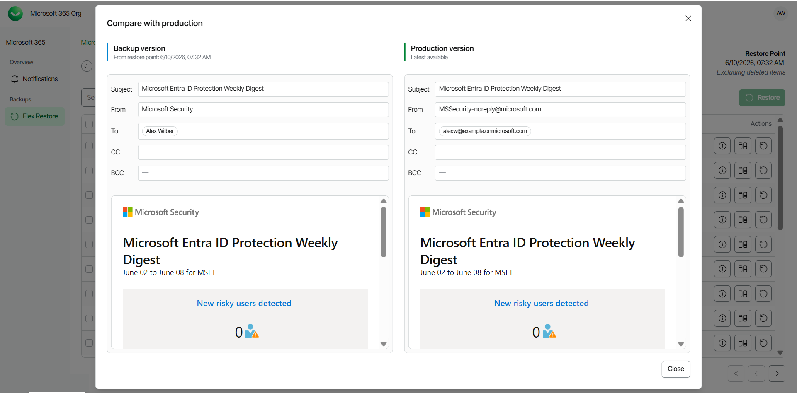The height and width of the screenshot is (393, 797).
Task: Click the background table scrollbar up arrow
Action: [x=780, y=120]
